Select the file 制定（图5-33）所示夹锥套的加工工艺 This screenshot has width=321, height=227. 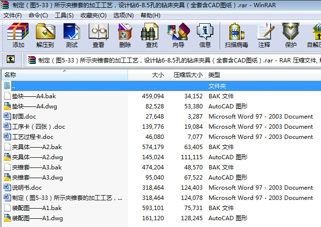(x=67, y=198)
